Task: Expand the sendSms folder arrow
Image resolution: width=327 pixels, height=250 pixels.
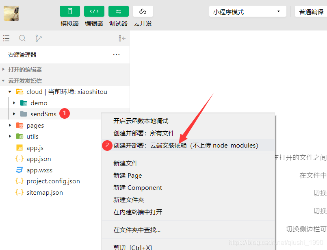Action: coord(14,114)
